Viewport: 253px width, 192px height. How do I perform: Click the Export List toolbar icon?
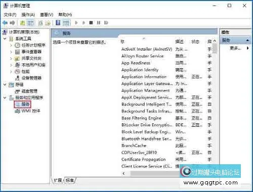coord(48,23)
